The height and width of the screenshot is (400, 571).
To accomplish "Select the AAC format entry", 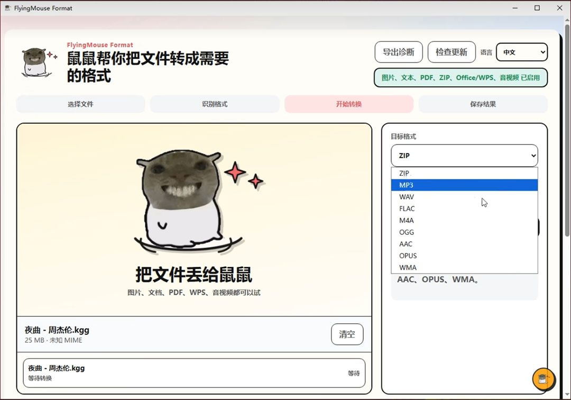I will coord(464,244).
